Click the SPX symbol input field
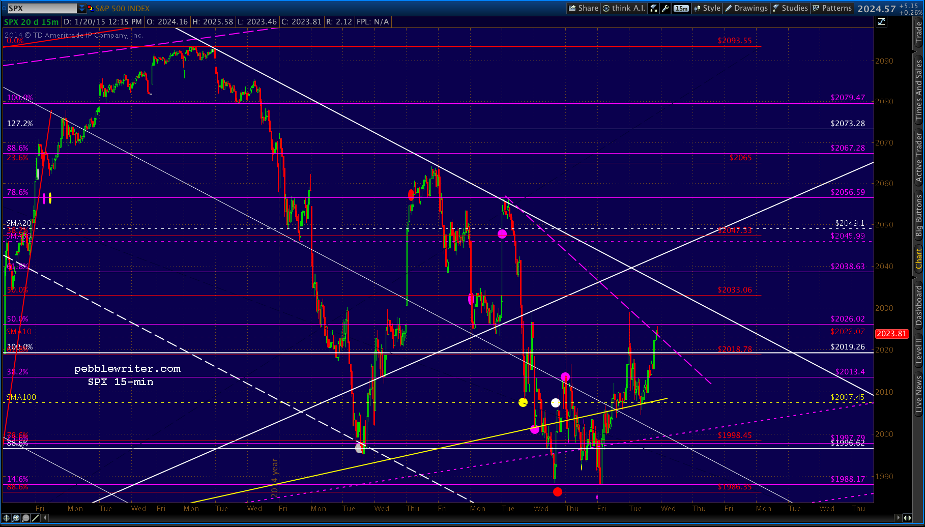This screenshot has height=527, width=925. (42, 8)
